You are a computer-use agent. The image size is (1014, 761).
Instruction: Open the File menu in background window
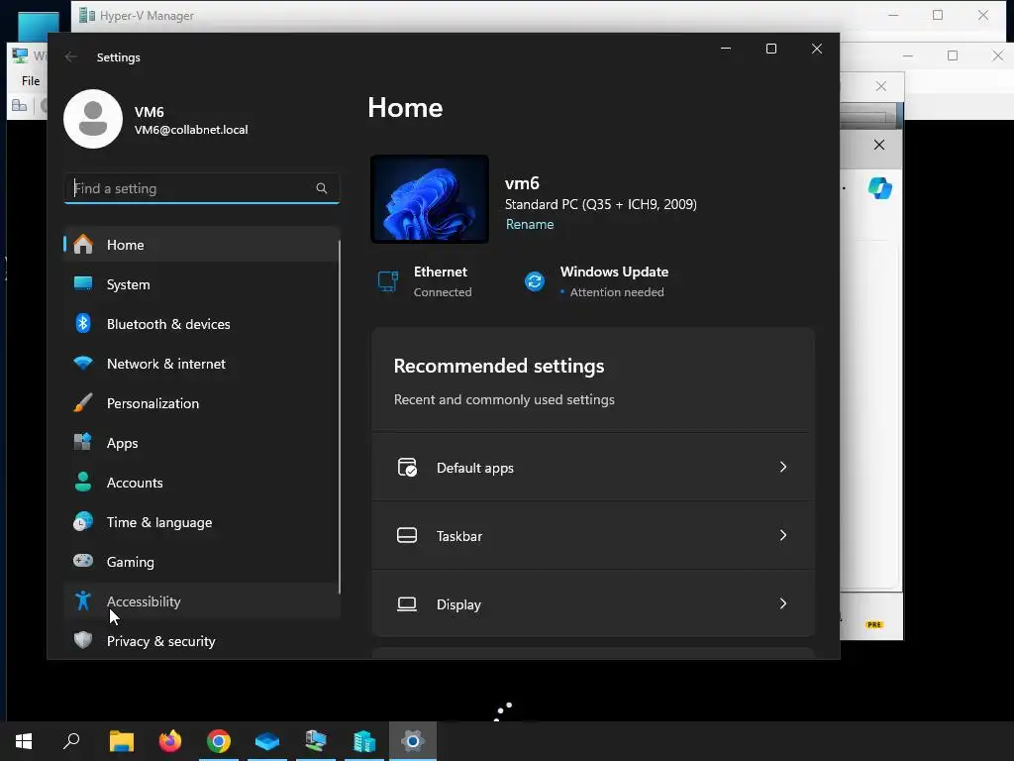[x=31, y=81]
